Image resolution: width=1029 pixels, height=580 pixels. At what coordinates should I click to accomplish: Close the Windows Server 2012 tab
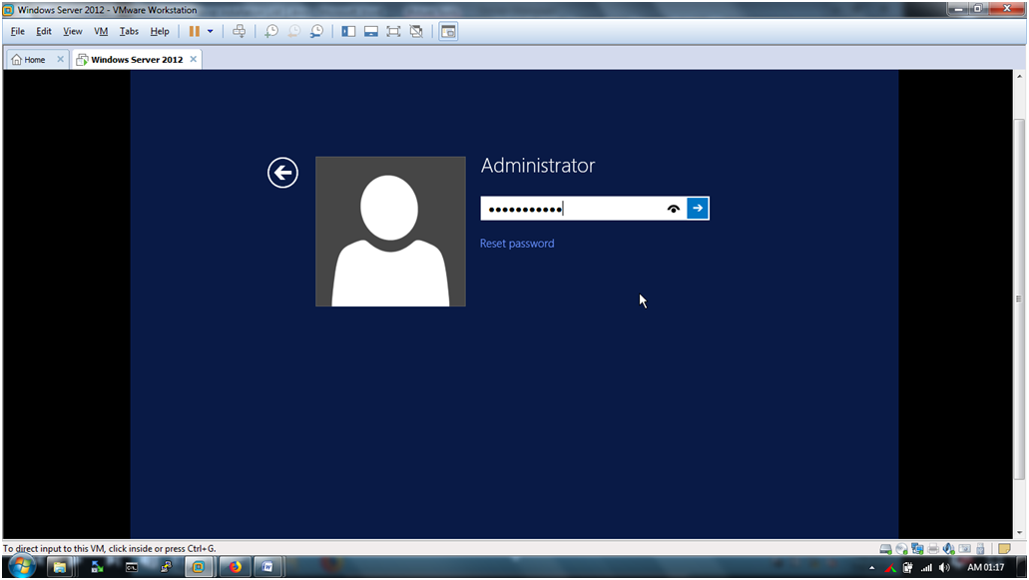[193, 59]
